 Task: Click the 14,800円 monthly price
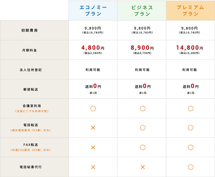point(190,48)
